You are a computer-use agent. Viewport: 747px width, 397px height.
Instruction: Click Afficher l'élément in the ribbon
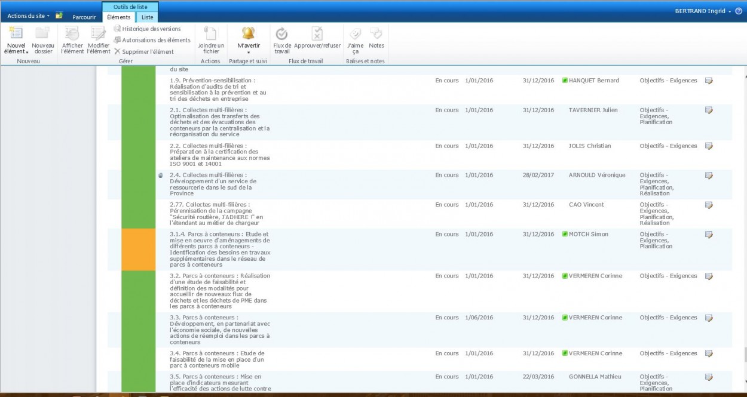point(72,41)
